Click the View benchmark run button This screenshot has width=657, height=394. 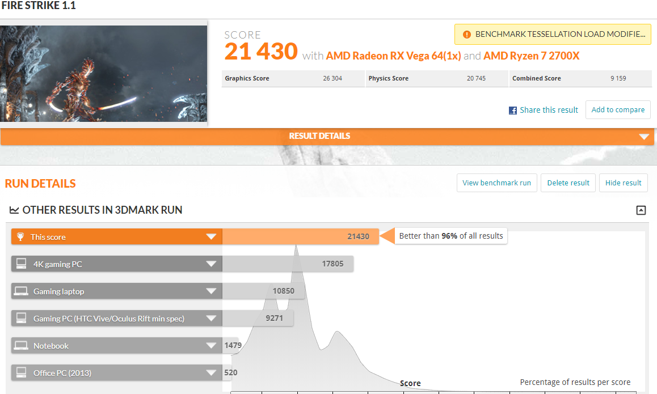496,183
